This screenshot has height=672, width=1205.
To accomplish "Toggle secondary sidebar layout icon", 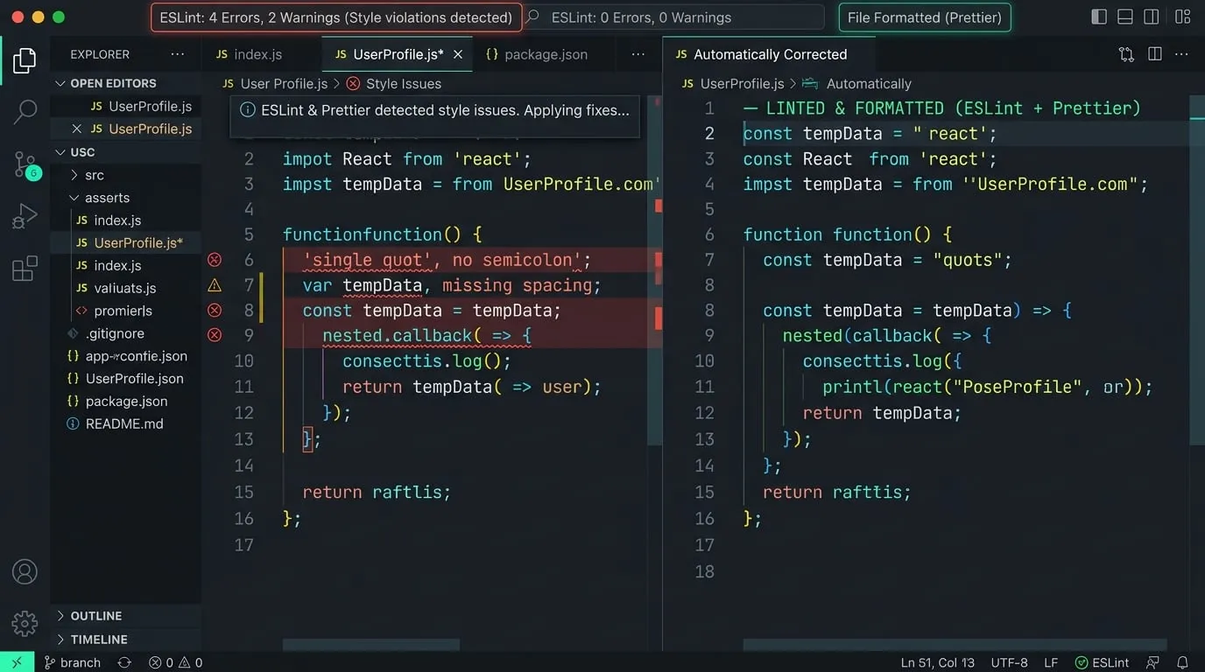I will 1152,17.
